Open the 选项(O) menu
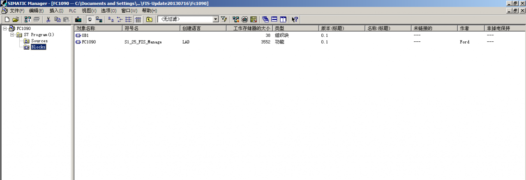 pyautogui.click(x=109, y=11)
